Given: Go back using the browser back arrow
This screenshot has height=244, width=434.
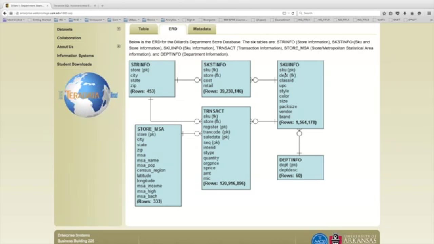Looking at the screenshot, I should (5, 13).
